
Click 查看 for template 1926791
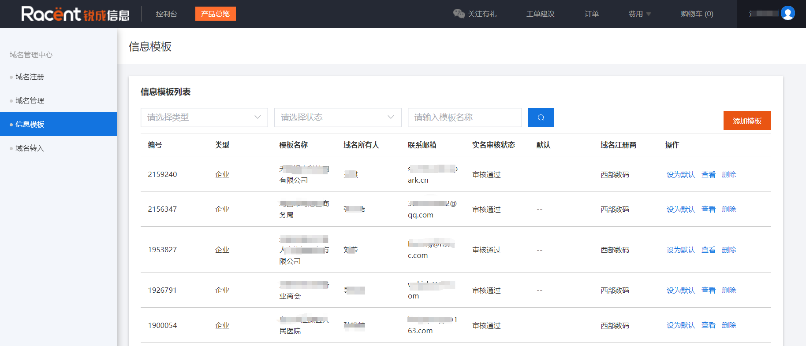[709, 290]
